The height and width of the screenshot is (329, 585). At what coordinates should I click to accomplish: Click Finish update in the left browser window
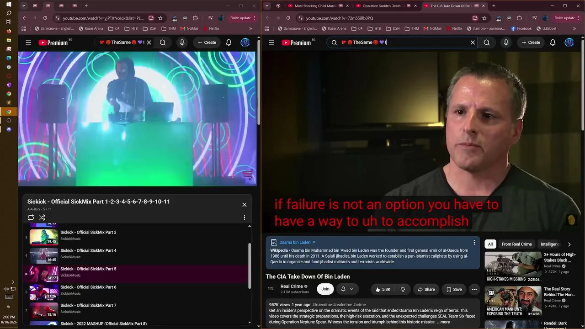point(243,18)
